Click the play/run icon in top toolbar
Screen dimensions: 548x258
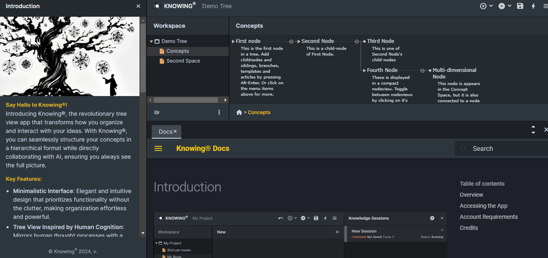(x=483, y=6)
